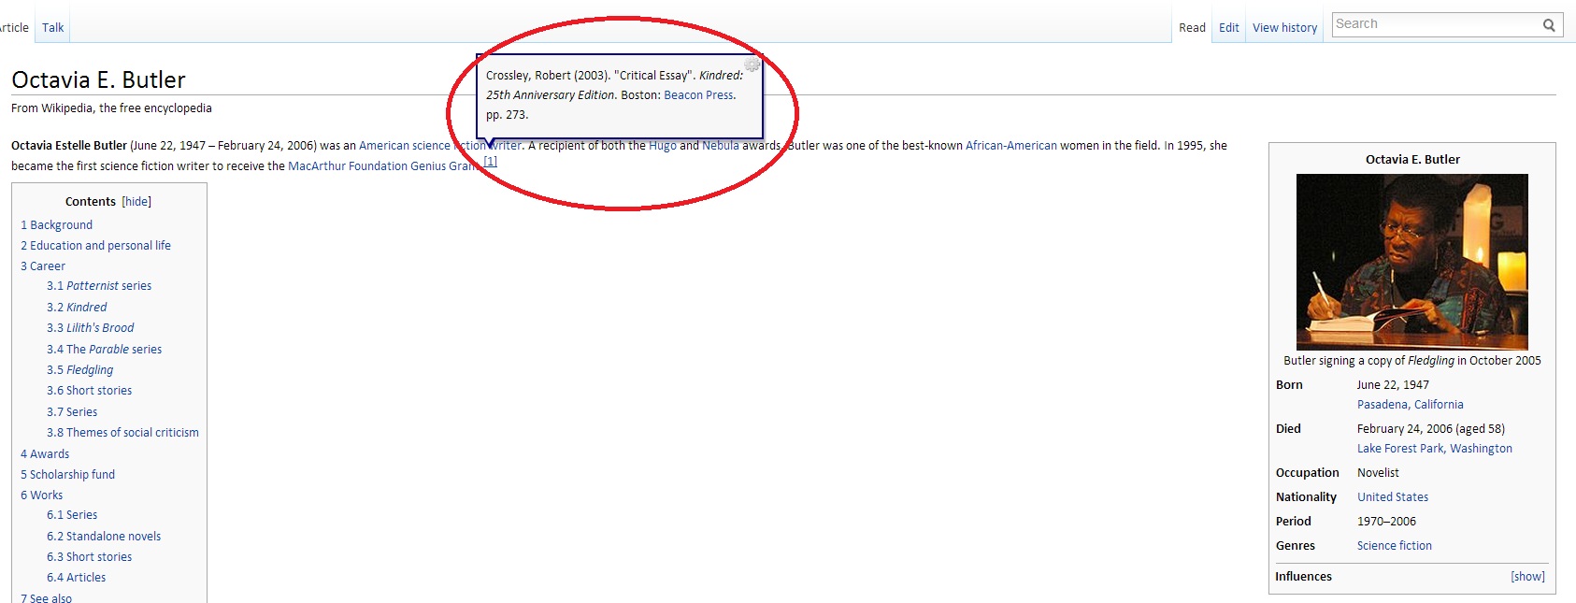This screenshot has height=603, width=1576.
Task: Open the Science fiction genre link
Action: [1394, 546]
